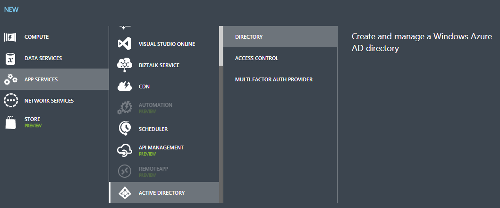
Task: Click the Visual Studio Online icon
Action: [x=124, y=44]
